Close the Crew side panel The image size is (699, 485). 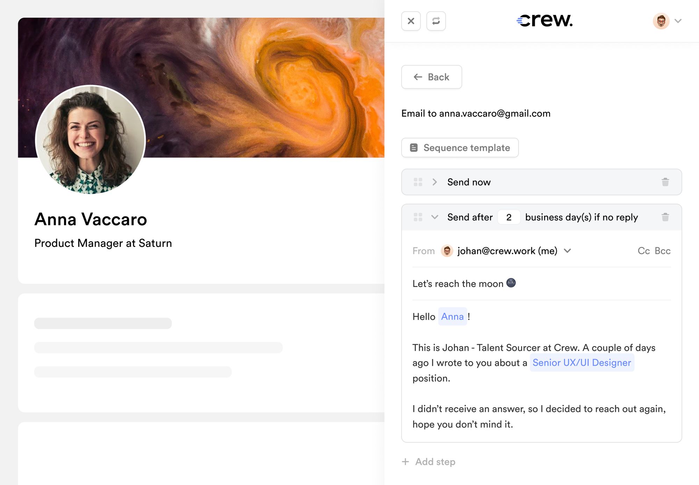click(x=411, y=21)
